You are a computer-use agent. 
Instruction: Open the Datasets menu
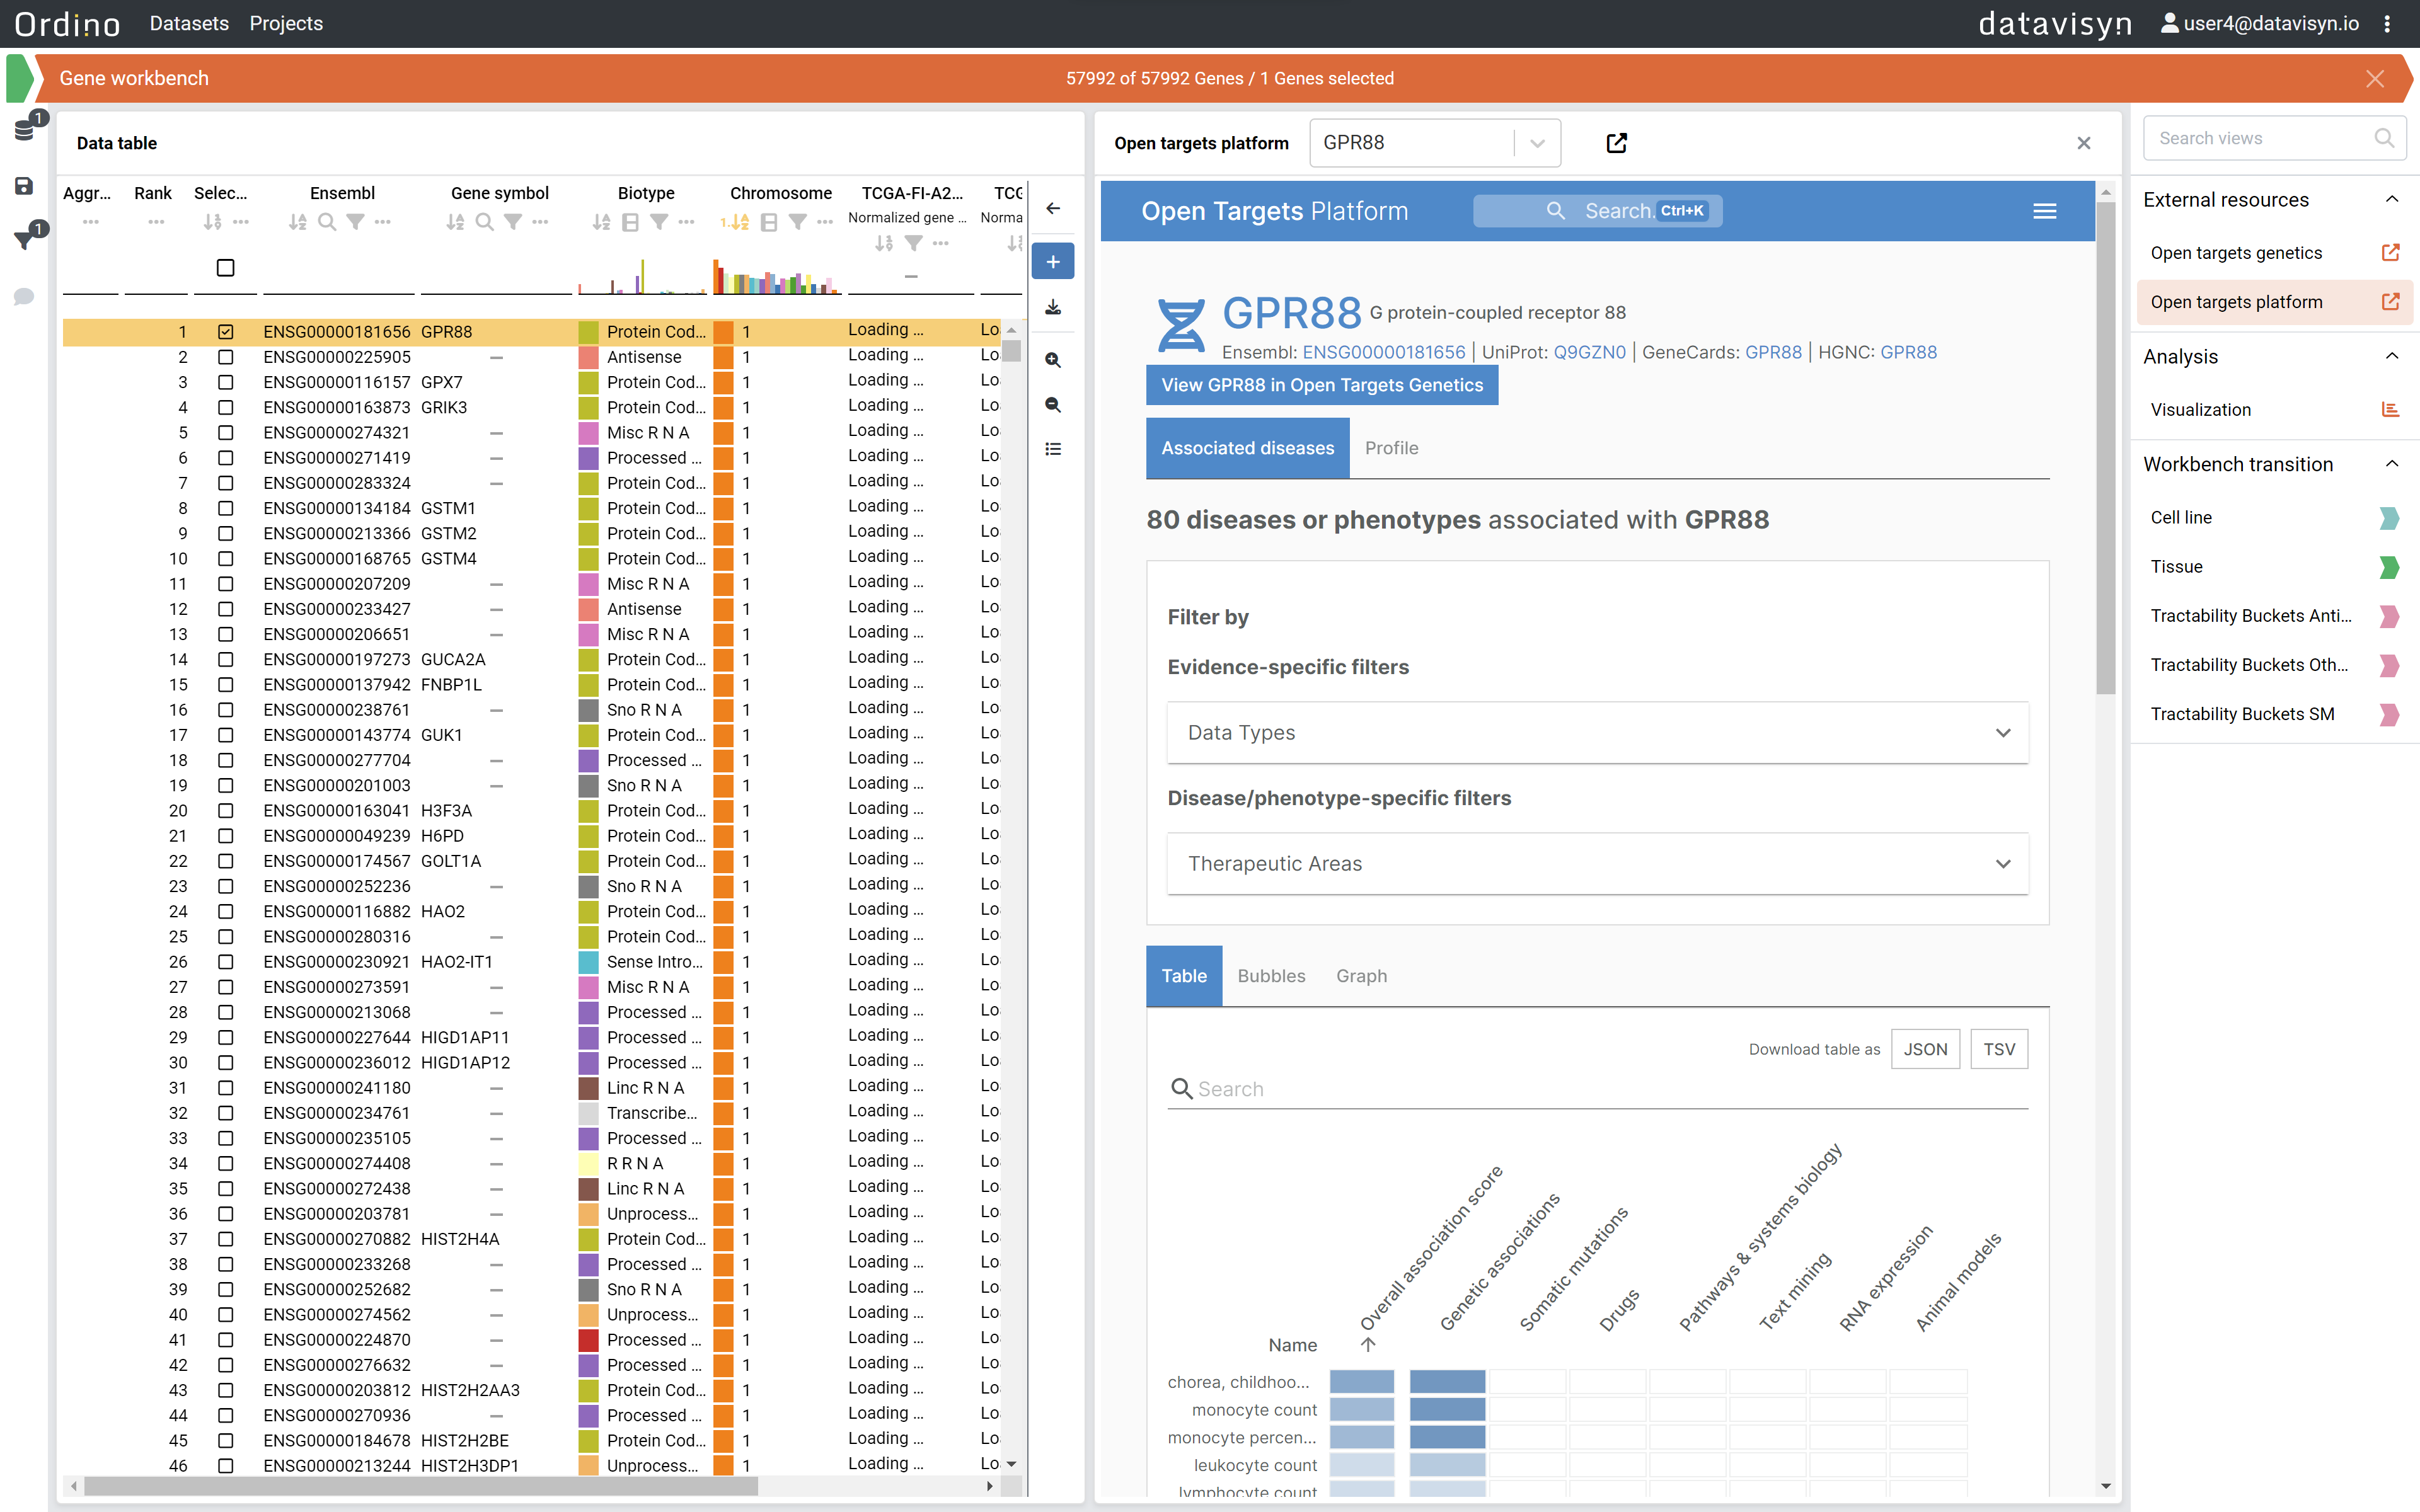tap(189, 24)
